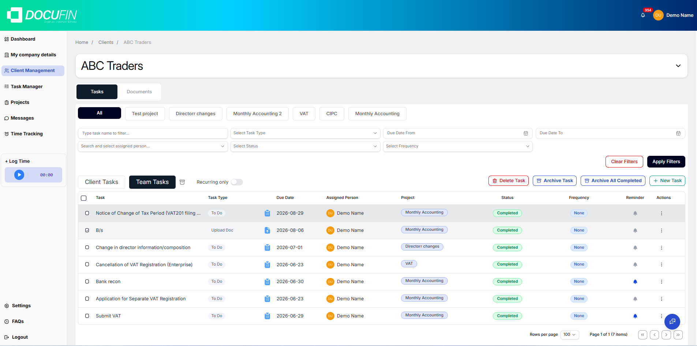Filter by the Monthly Accounting 2 project tab
Viewport: 697px width, 346px height.
(257, 114)
